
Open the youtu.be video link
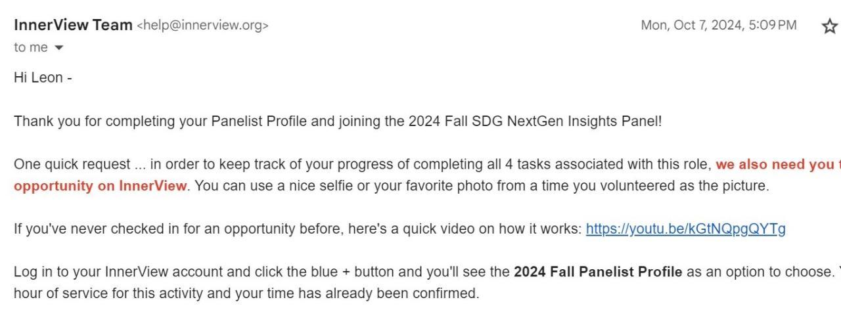[x=685, y=229]
